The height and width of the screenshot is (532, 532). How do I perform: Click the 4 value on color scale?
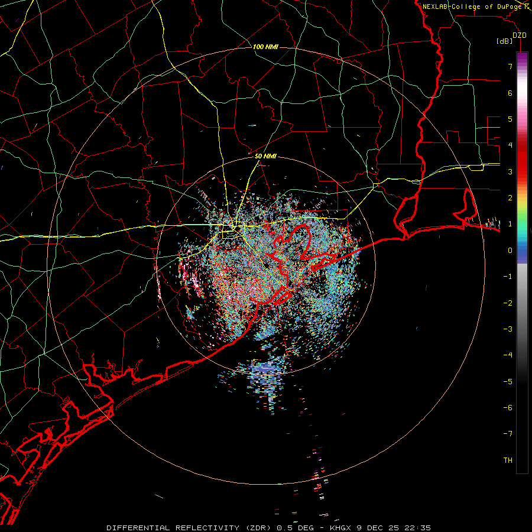[x=510, y=145]
